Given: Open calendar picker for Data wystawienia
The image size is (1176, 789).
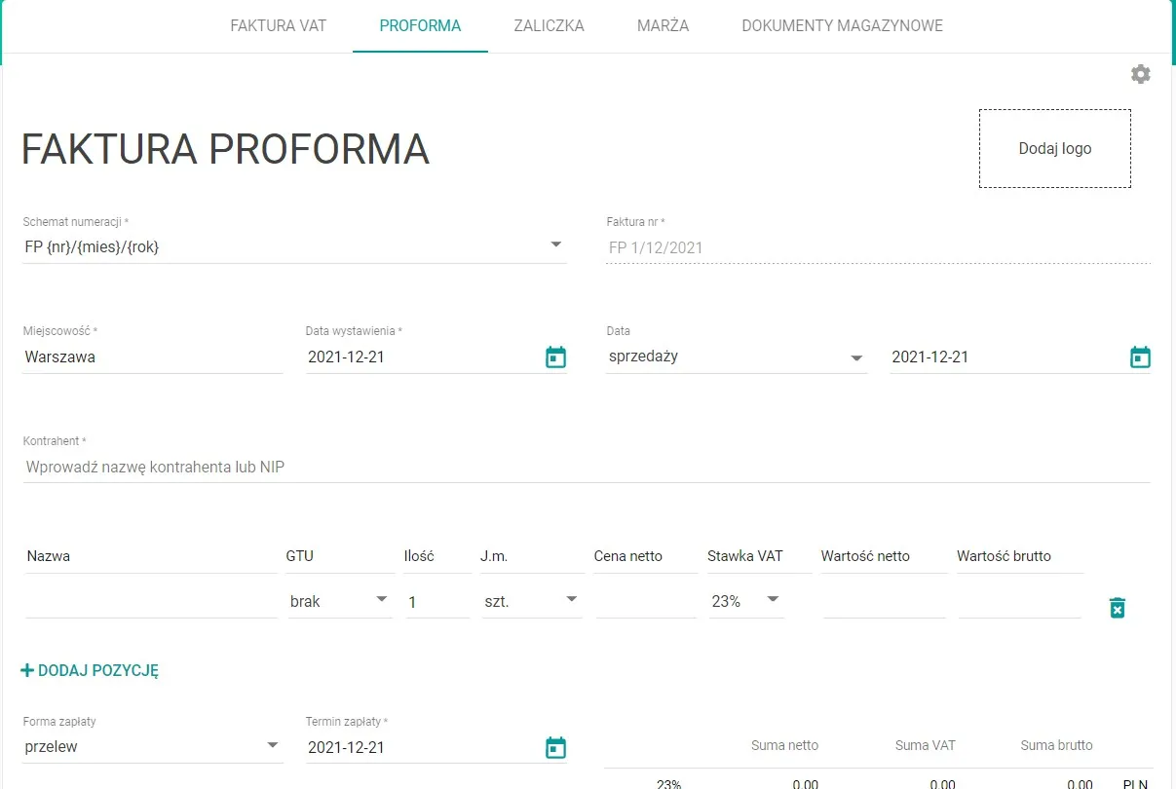Looking at the screenshot, I should click(555, 357).
